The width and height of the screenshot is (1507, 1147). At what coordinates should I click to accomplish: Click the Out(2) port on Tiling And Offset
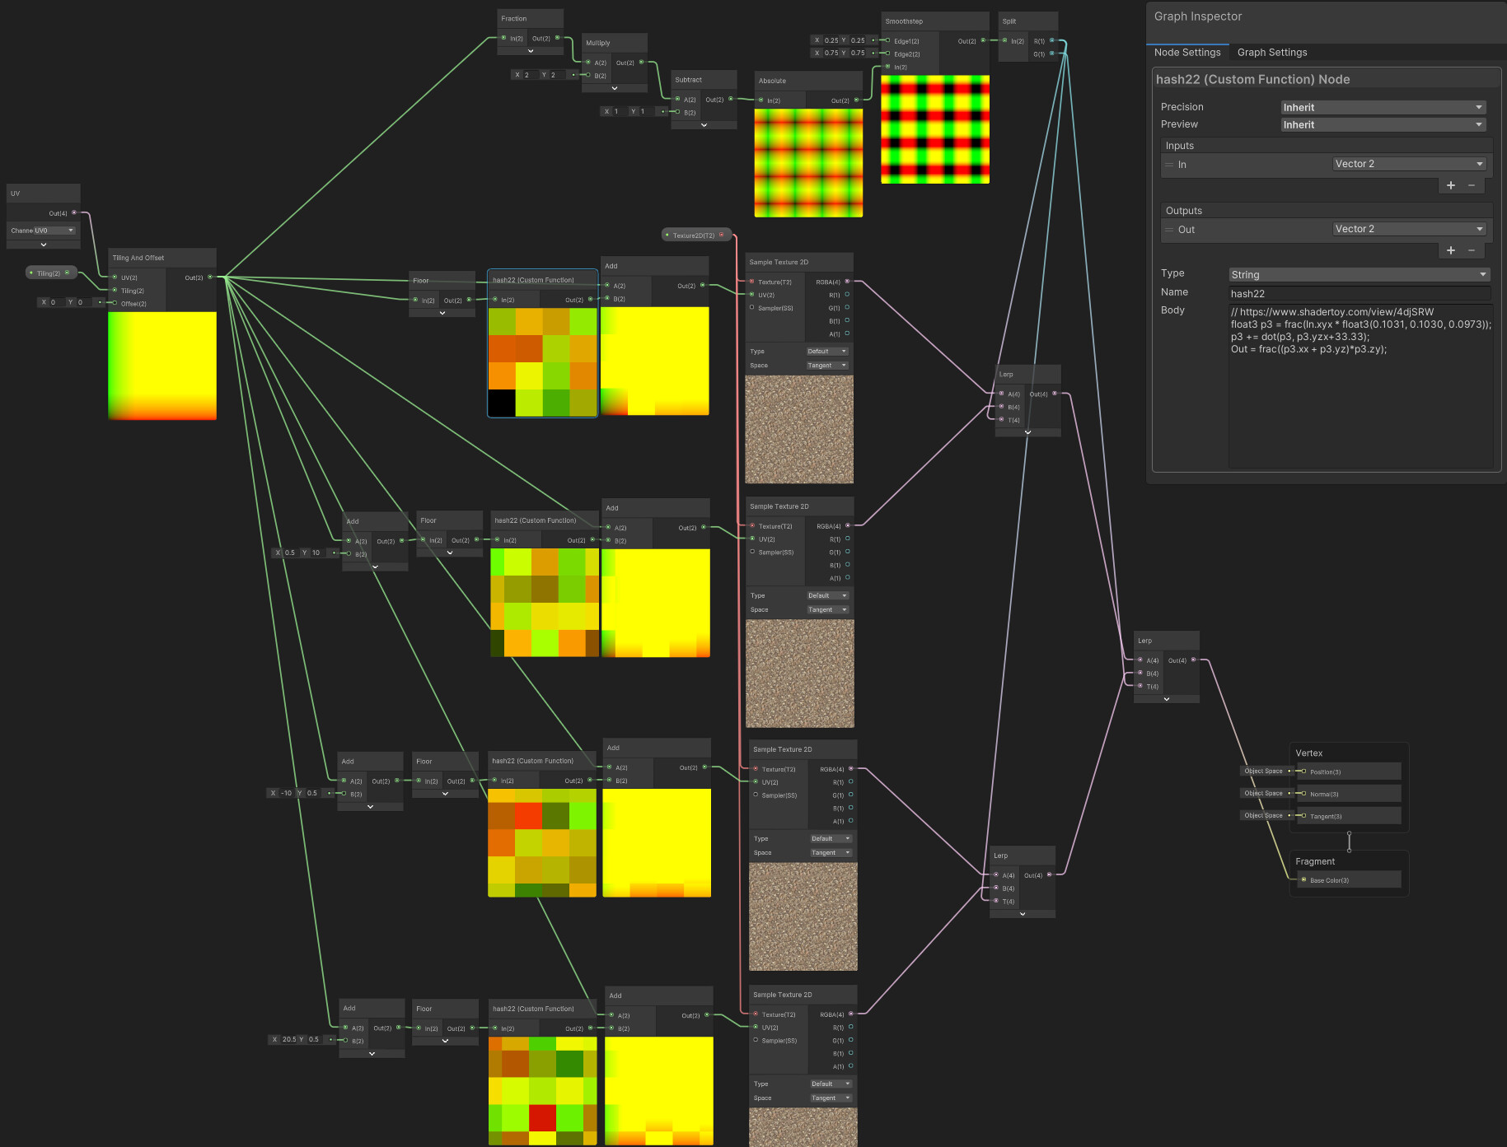point(210,277)
